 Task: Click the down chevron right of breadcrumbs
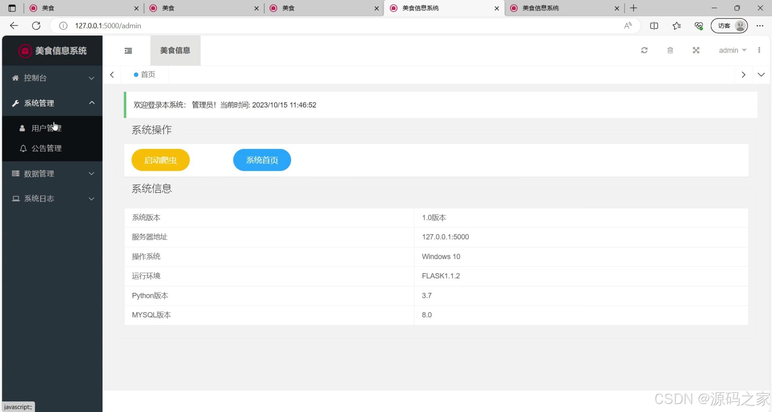click(761, 74)
